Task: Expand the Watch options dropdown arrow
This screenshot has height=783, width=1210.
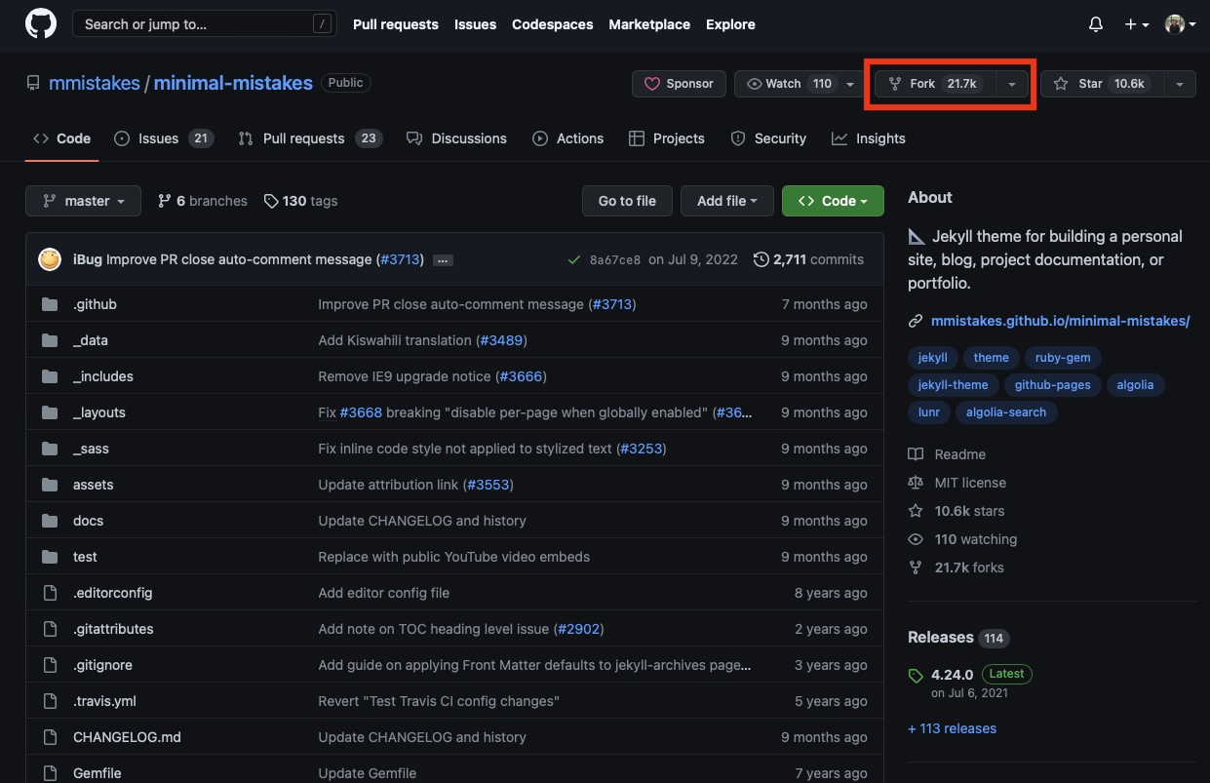Action: 850,84
